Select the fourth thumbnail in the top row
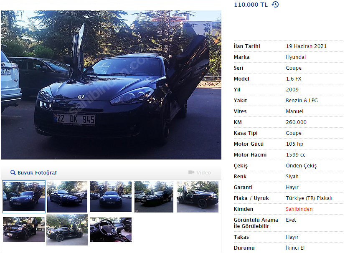Image resolution: width=345 pixels, height=253 pixels. coord(154,197)
